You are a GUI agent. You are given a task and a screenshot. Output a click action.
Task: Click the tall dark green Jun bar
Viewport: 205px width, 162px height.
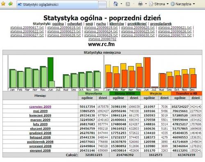[x=50, y=69]
